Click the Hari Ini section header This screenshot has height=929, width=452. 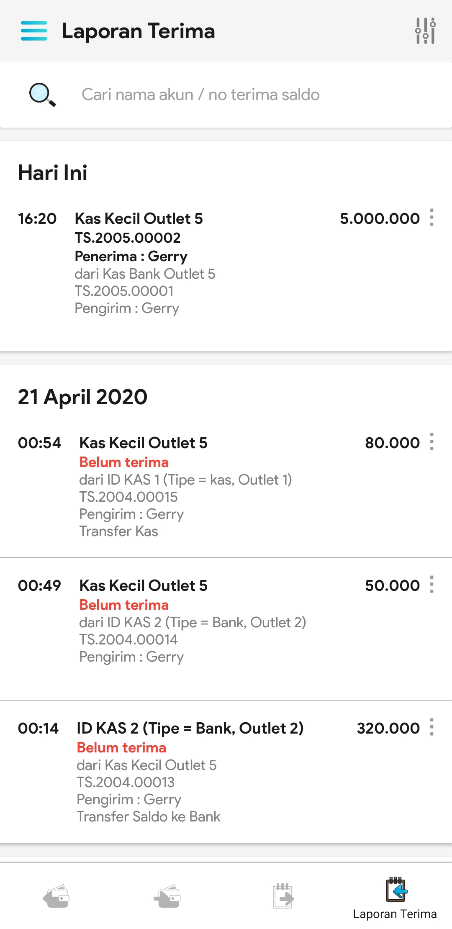point(53,173)
